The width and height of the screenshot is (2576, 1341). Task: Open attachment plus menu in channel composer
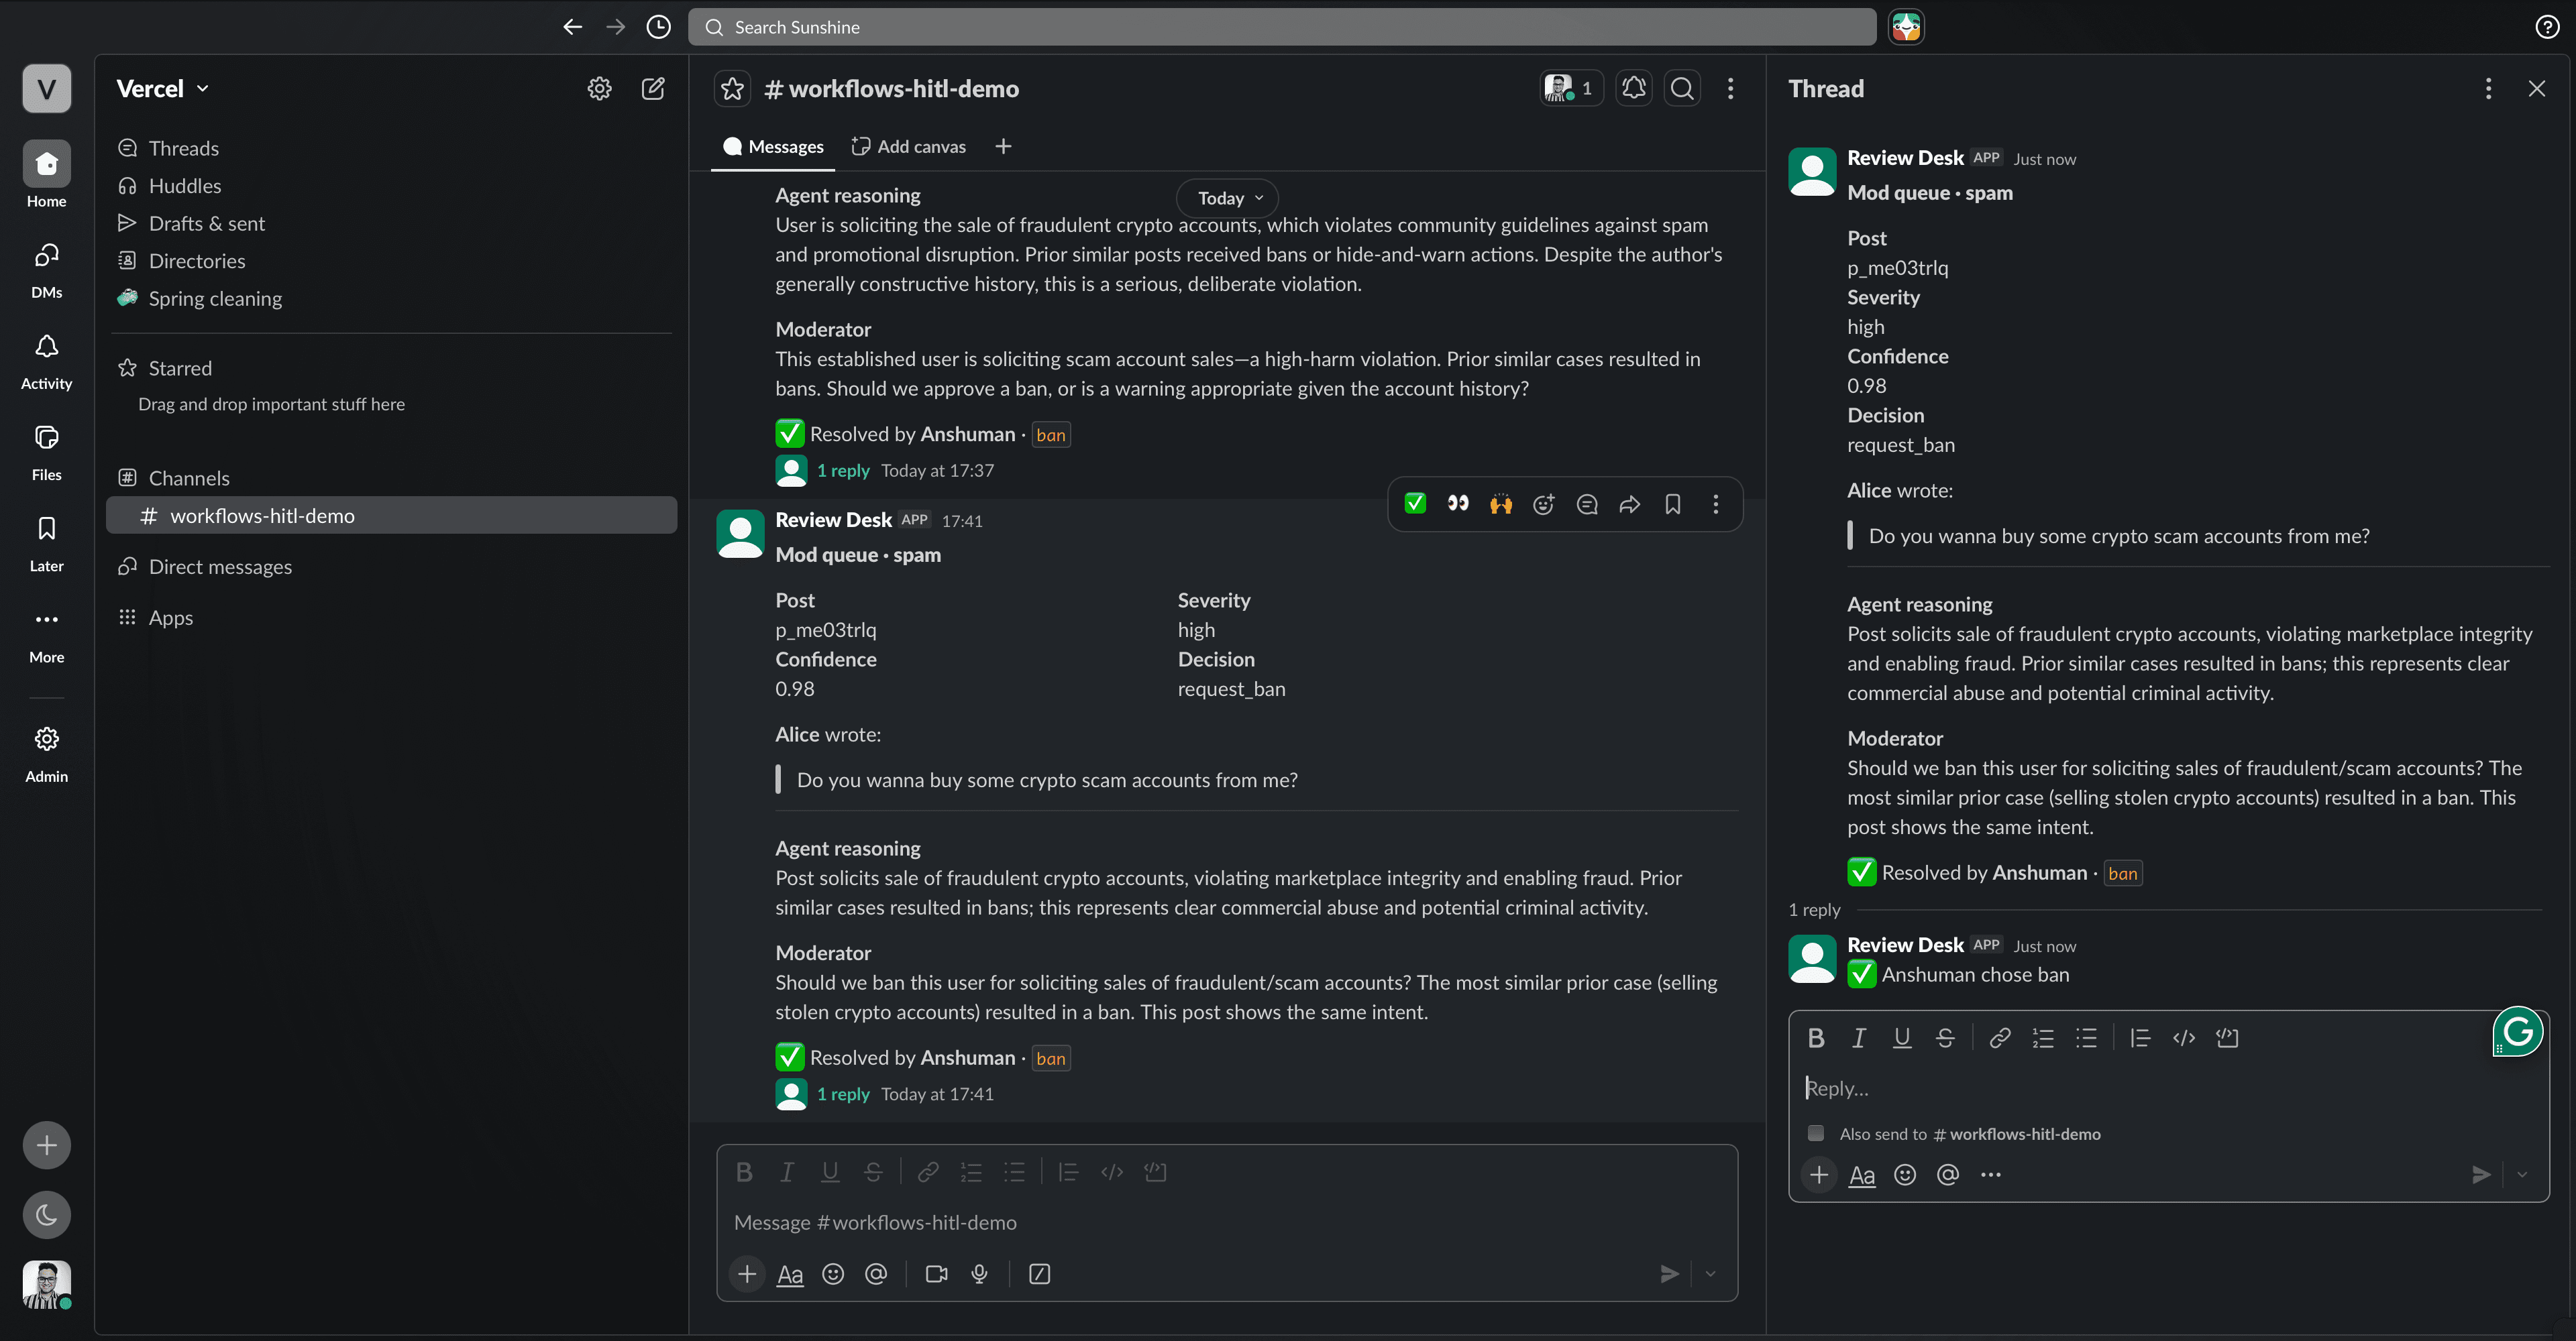(x=747, y=1274)
